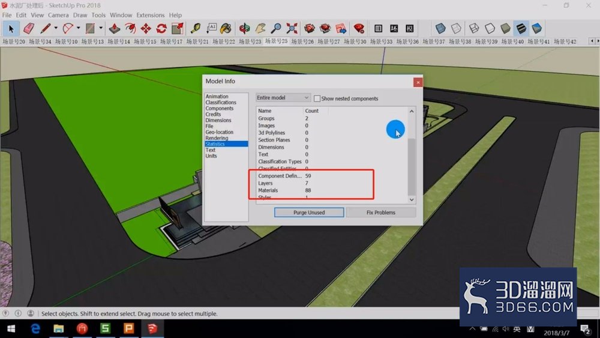
Task: Activate the Rotate tool
Action: pyautogui.click(x=161, y=28)
